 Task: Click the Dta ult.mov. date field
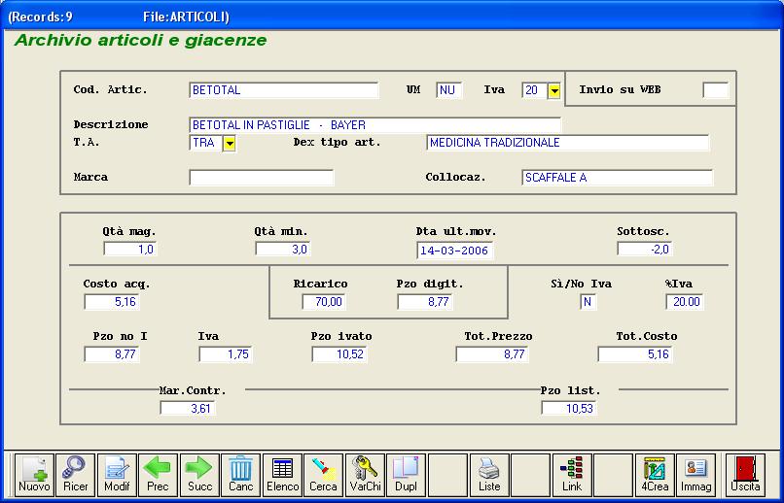pyautogui.click(x=454, y=251)
